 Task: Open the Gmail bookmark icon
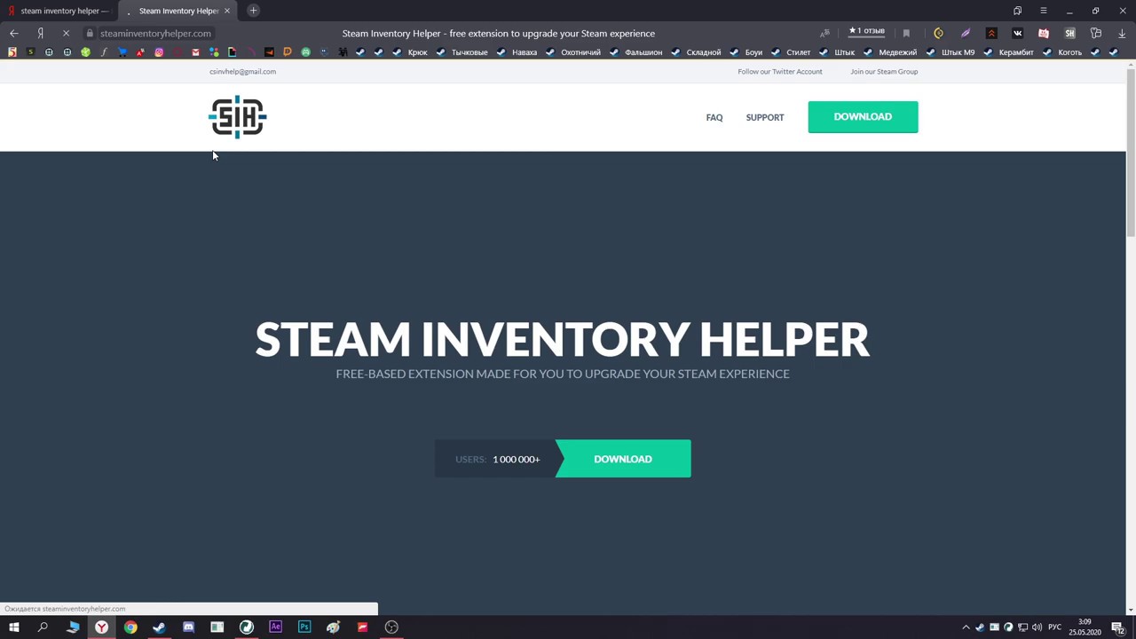tap(195, 52)
